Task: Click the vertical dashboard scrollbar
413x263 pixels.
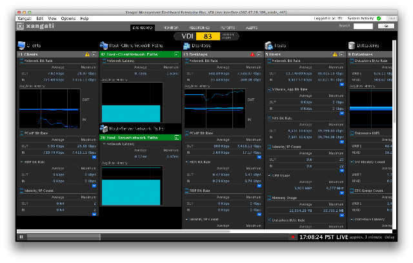Action: point(394,82)
